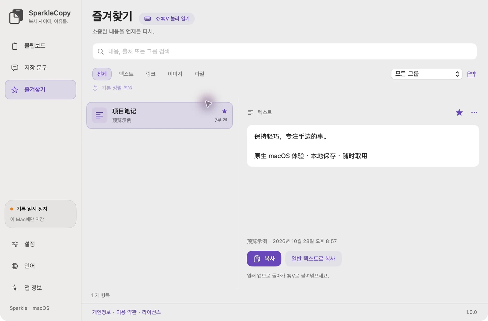Select the 링크 filter tab
Image resolution: width=488 pixels, height=321 pixels.
(151, 74)
